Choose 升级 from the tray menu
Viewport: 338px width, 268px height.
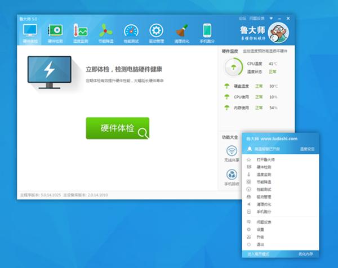[x=260, y=237]
